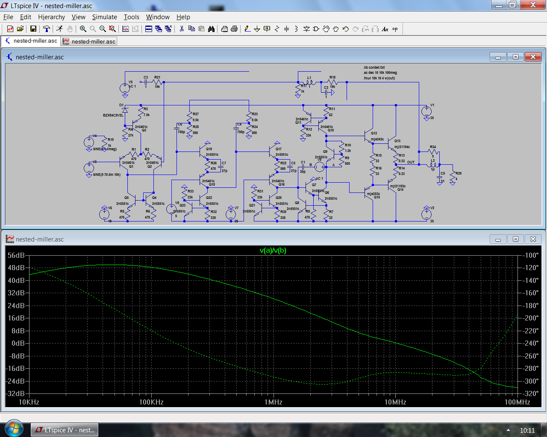Place a Capacitor component

point(287,29)
